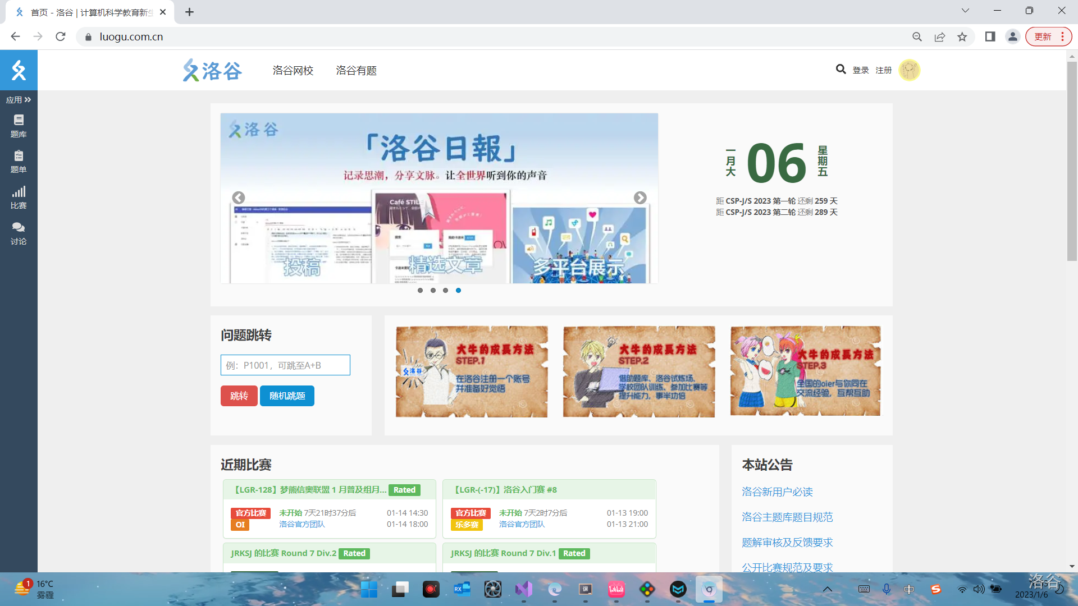Click the carousel next arrow icon
This screenshot has width=1078, height=606.
(x=640, y=198)
